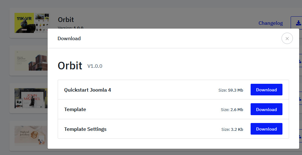302x155 pixels.
Task: Click the Quickstart Joomla 4 row label
Action: 87,90
